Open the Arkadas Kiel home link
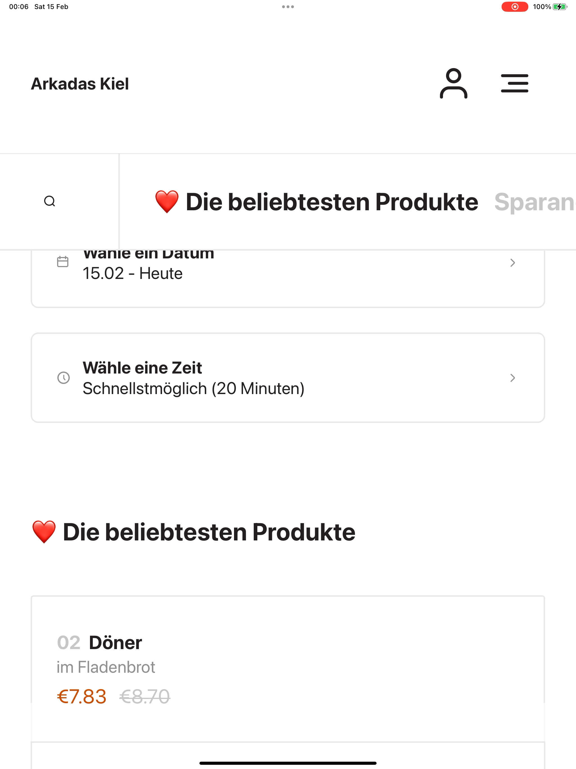 click(x=80, y=84)
